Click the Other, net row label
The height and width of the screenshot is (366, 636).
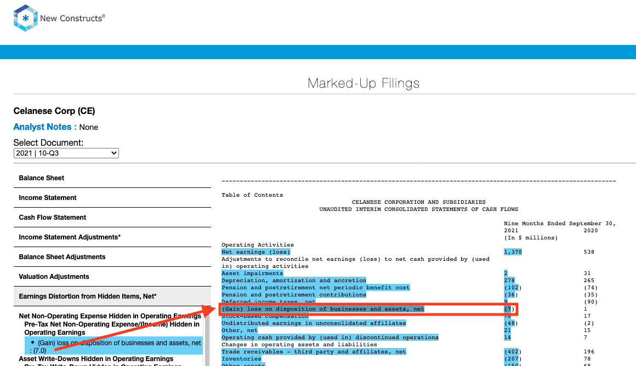[240, 330]
